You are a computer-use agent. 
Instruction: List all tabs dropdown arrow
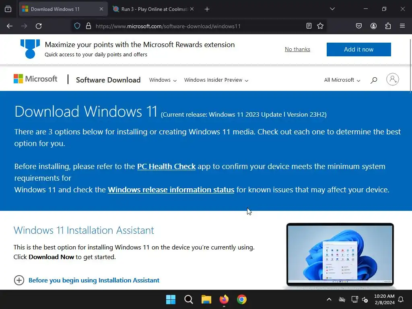(332, 9)
